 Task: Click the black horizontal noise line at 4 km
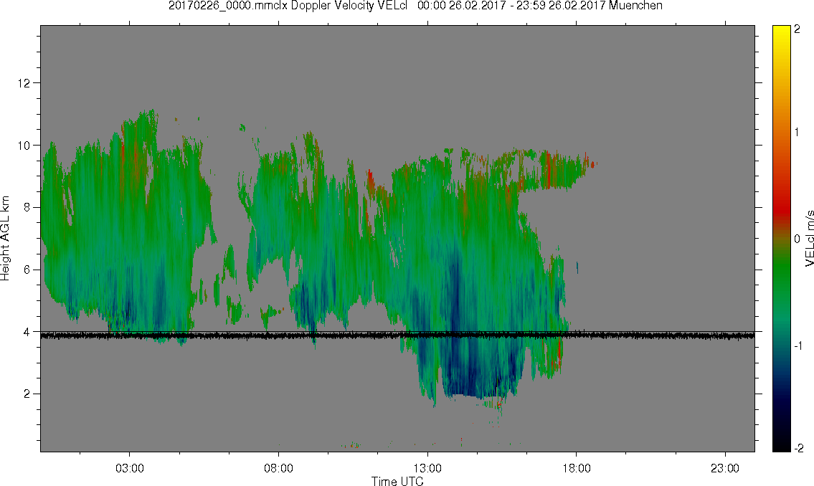click(x=397, y=335)
